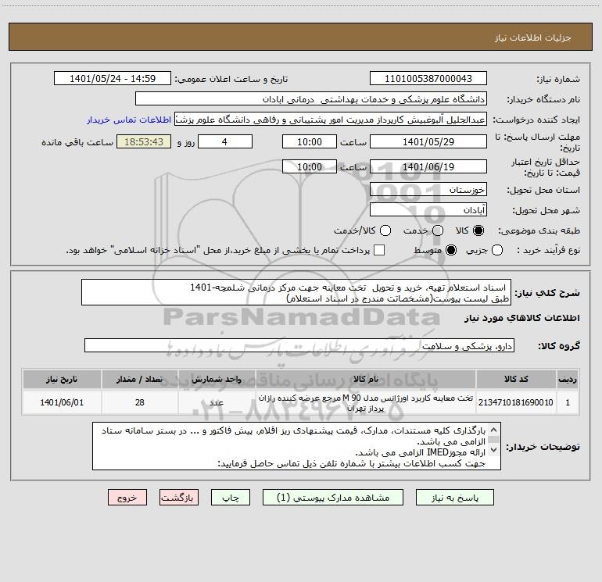Click the price validity hour 10:00 field
This screenshot has width=602, height=582.
(x=310, y=166)
